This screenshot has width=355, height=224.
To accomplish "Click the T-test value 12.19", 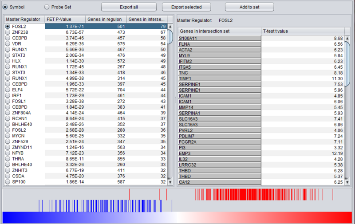I will click(303, 153).
